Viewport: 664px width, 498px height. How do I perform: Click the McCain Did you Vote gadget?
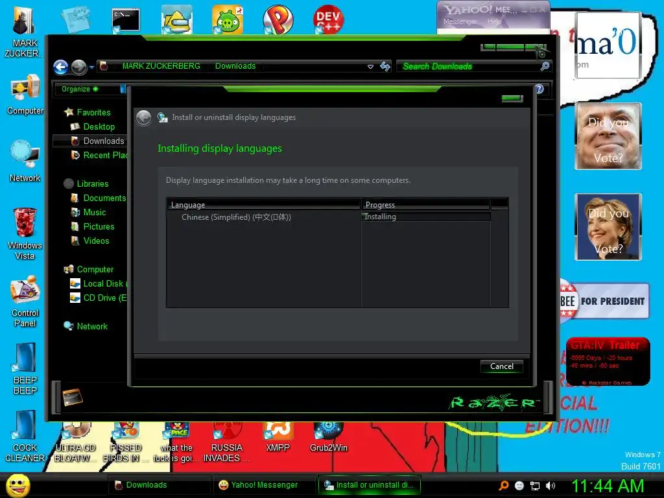click(608, 136)
